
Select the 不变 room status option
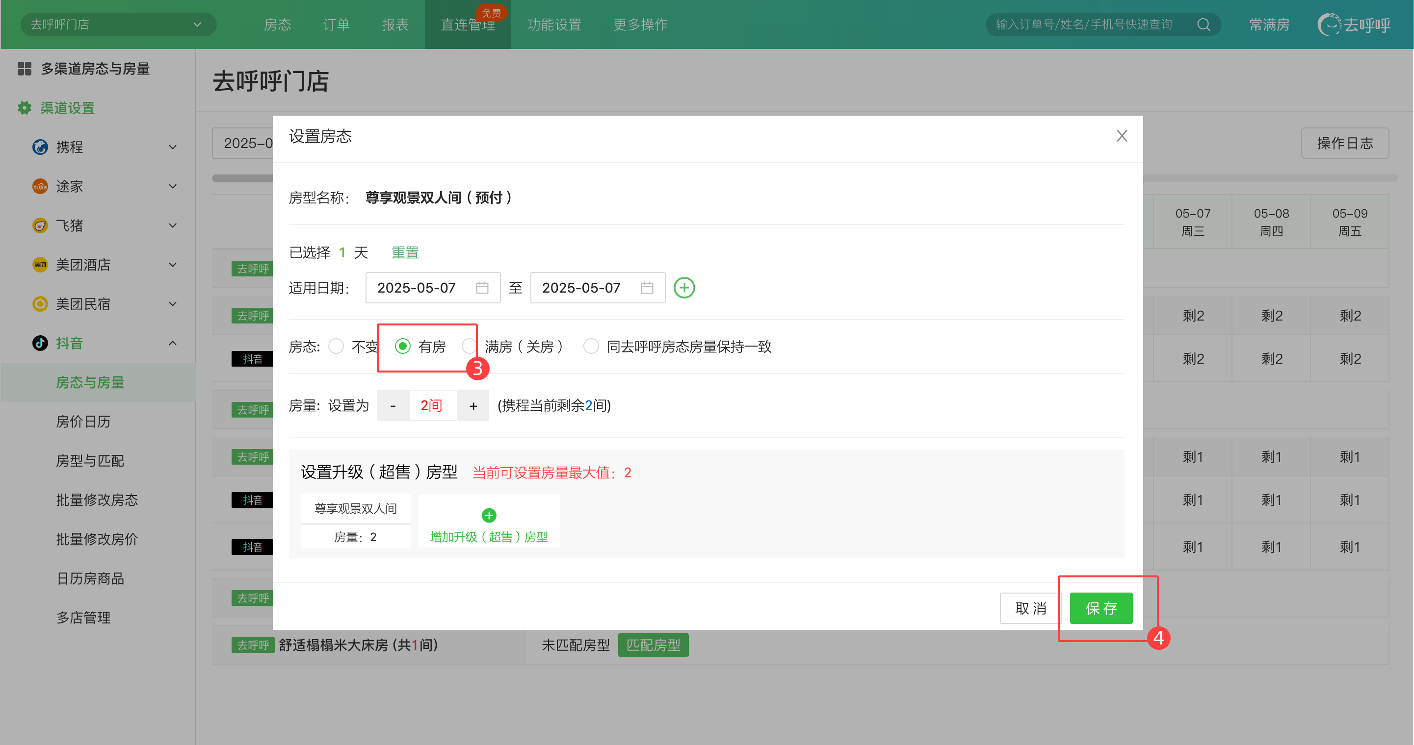336,347
